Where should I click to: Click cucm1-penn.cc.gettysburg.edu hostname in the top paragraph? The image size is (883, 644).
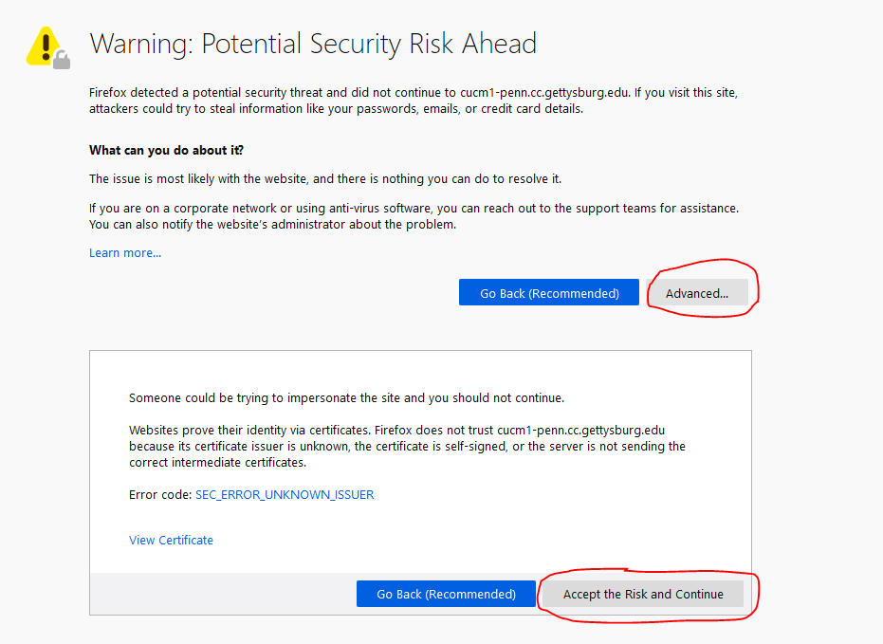[544, 92]
